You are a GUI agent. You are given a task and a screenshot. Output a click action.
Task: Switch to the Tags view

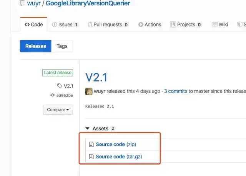[62, 46]
